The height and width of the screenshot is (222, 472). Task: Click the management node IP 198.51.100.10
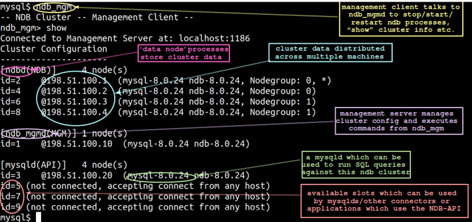77,144
